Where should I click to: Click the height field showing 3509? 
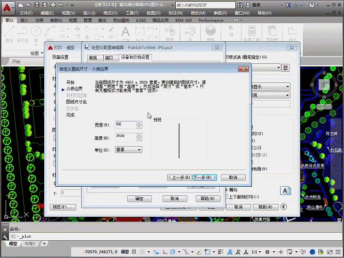[126, 137]
